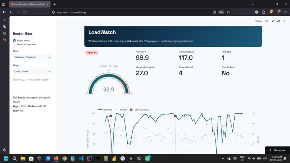Show hidden system tray icons chevron
Viewport: 290px width, 163px height.
[x=223, y=159]
